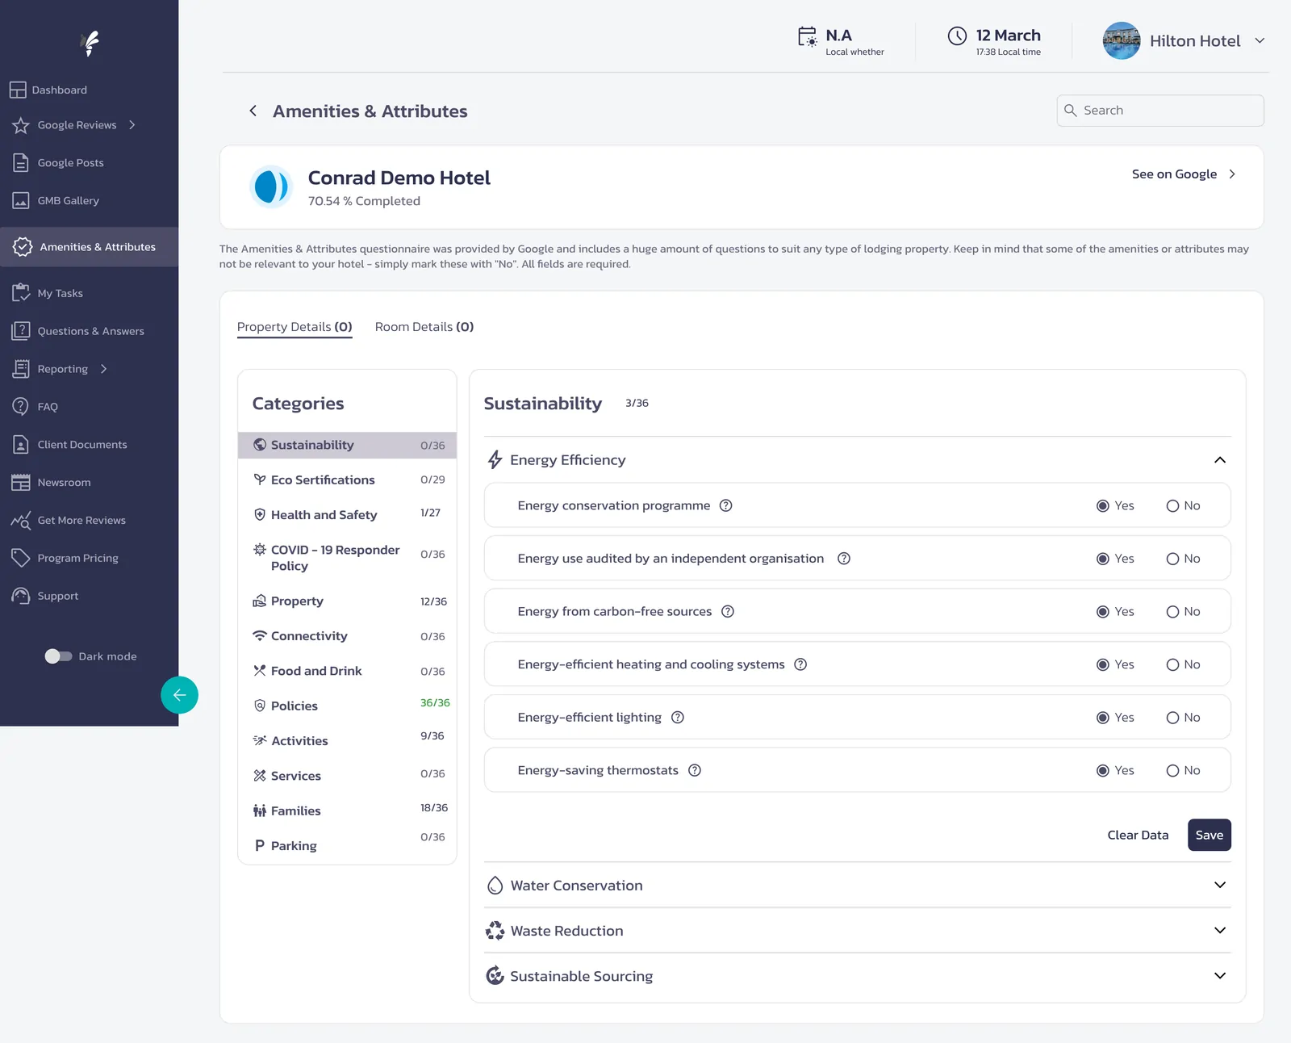Select the Policies category
The width and height of the screenshot is (1291, 1043).
click(347, 706)
